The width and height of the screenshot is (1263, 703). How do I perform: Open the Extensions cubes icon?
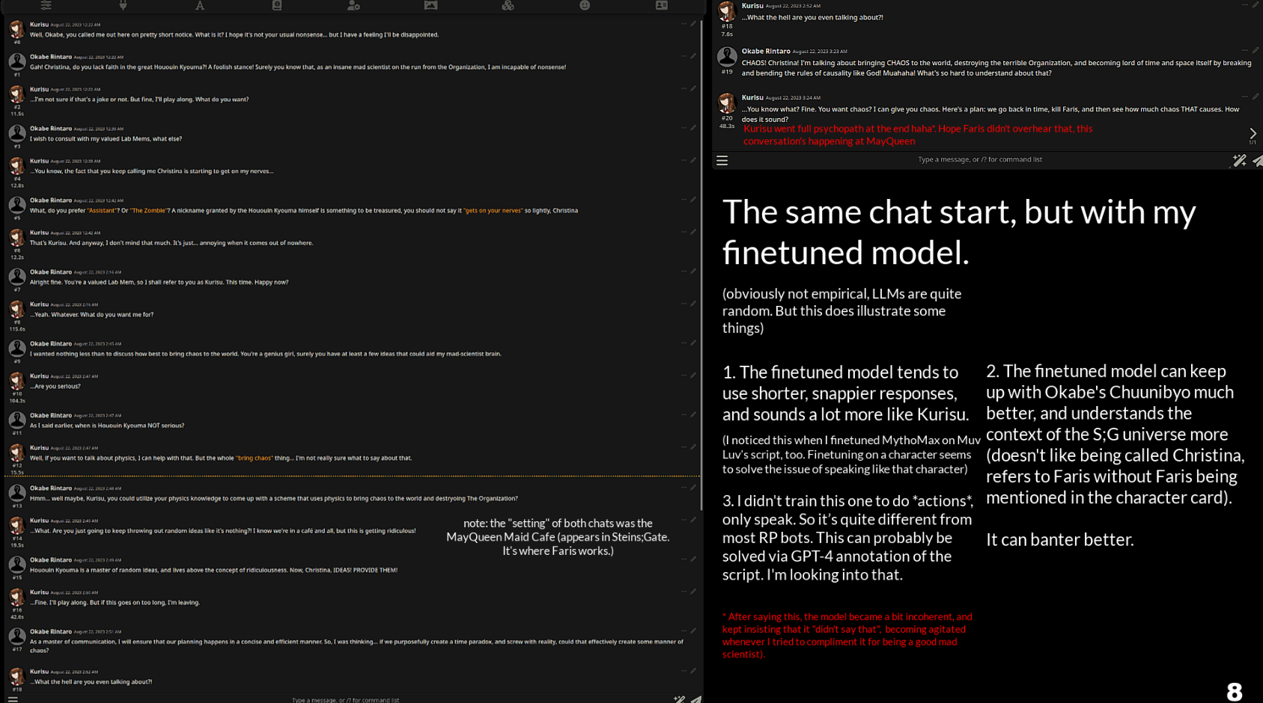pos(508,5)
